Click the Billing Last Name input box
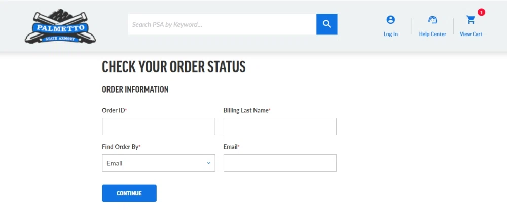 click(x=280, y=126)
